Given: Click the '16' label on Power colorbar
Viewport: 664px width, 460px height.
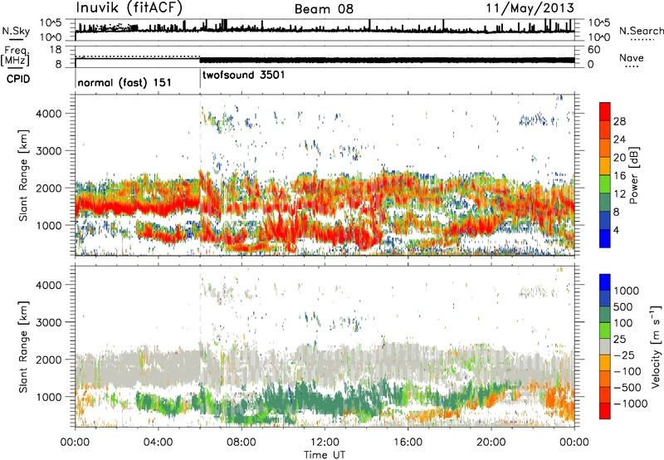Looking at the screenshot, I should click(x=619, y=176).
